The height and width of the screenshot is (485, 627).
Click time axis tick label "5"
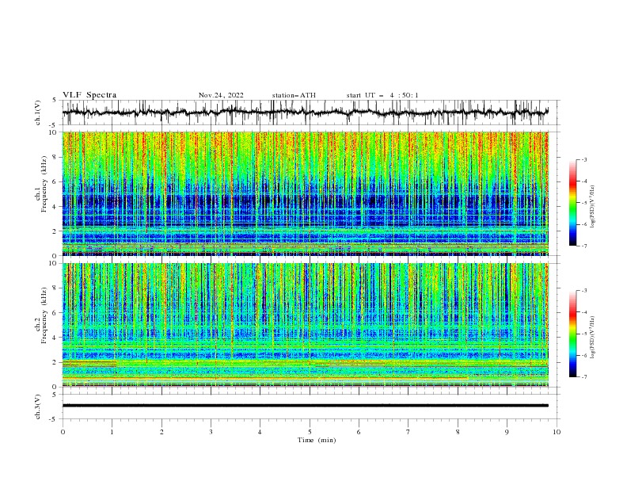pos(310,432)
